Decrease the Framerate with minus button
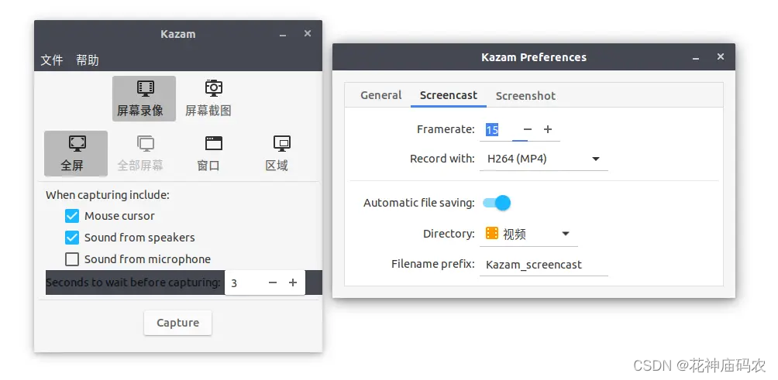The image size is (778, 380). 528,129
